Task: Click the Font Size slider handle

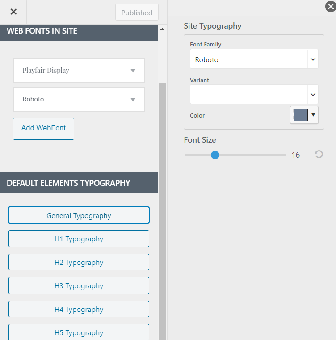Action: (x=215, y=155)
